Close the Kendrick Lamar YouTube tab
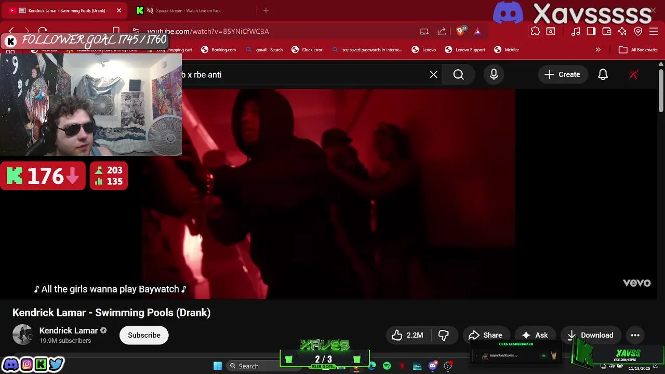The height and width of the screenshot is (374, 665). (118, 10)
